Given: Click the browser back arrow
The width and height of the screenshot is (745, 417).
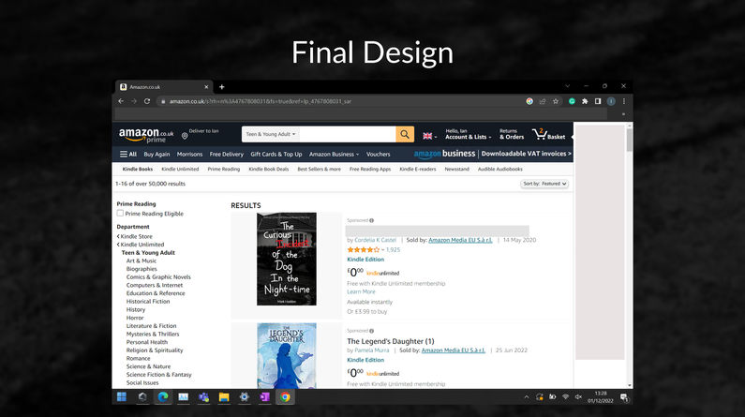Looking at the screenshot, I should point(121,101).
